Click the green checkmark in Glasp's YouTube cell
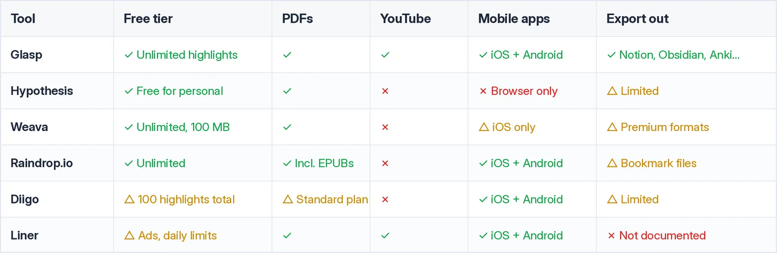 (385, 55)
